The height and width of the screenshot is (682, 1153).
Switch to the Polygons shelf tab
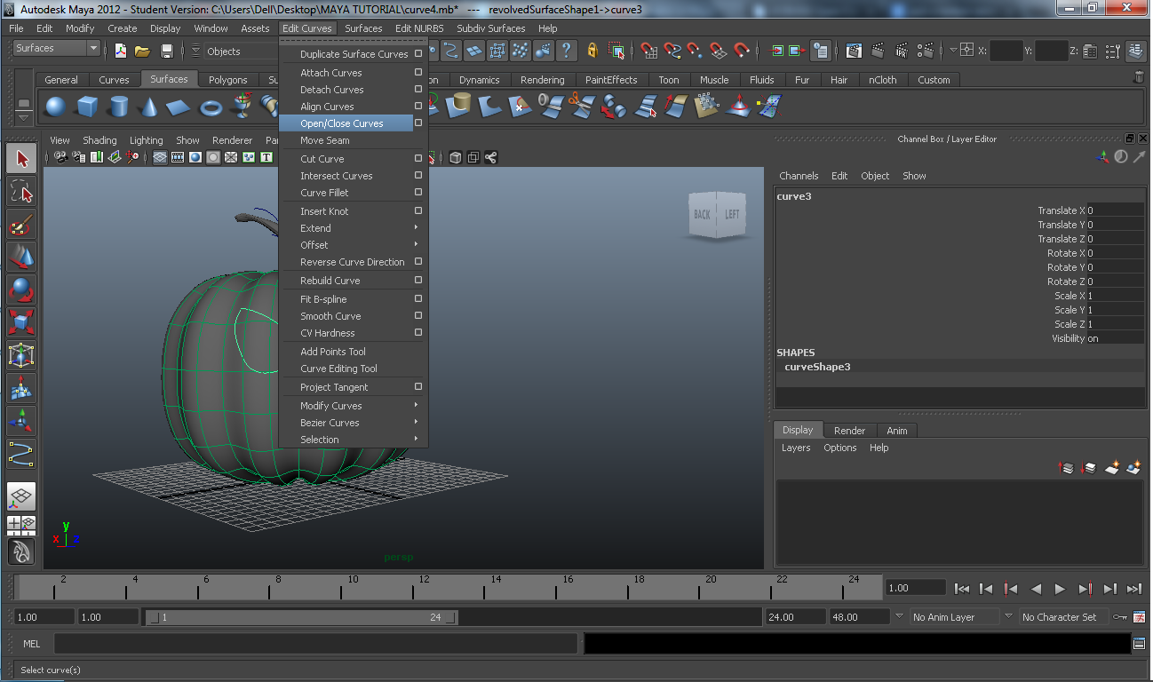[x=228, y=79]
